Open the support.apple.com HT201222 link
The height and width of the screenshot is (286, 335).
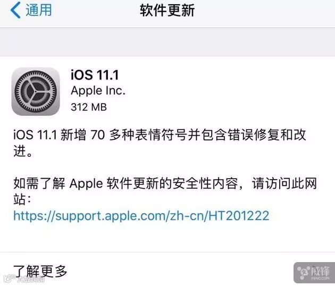[141, 215]
